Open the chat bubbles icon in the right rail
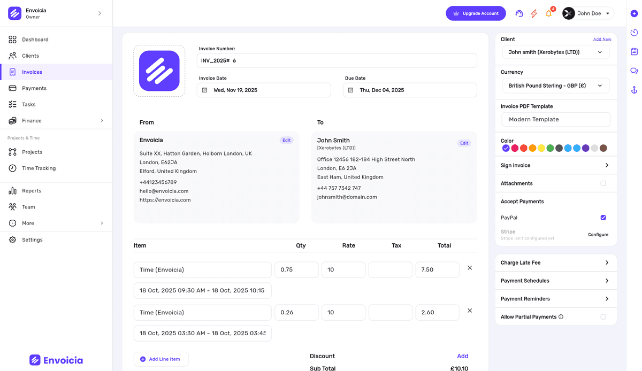The height and width of the screenshot is (371, 642). [634, 70]
